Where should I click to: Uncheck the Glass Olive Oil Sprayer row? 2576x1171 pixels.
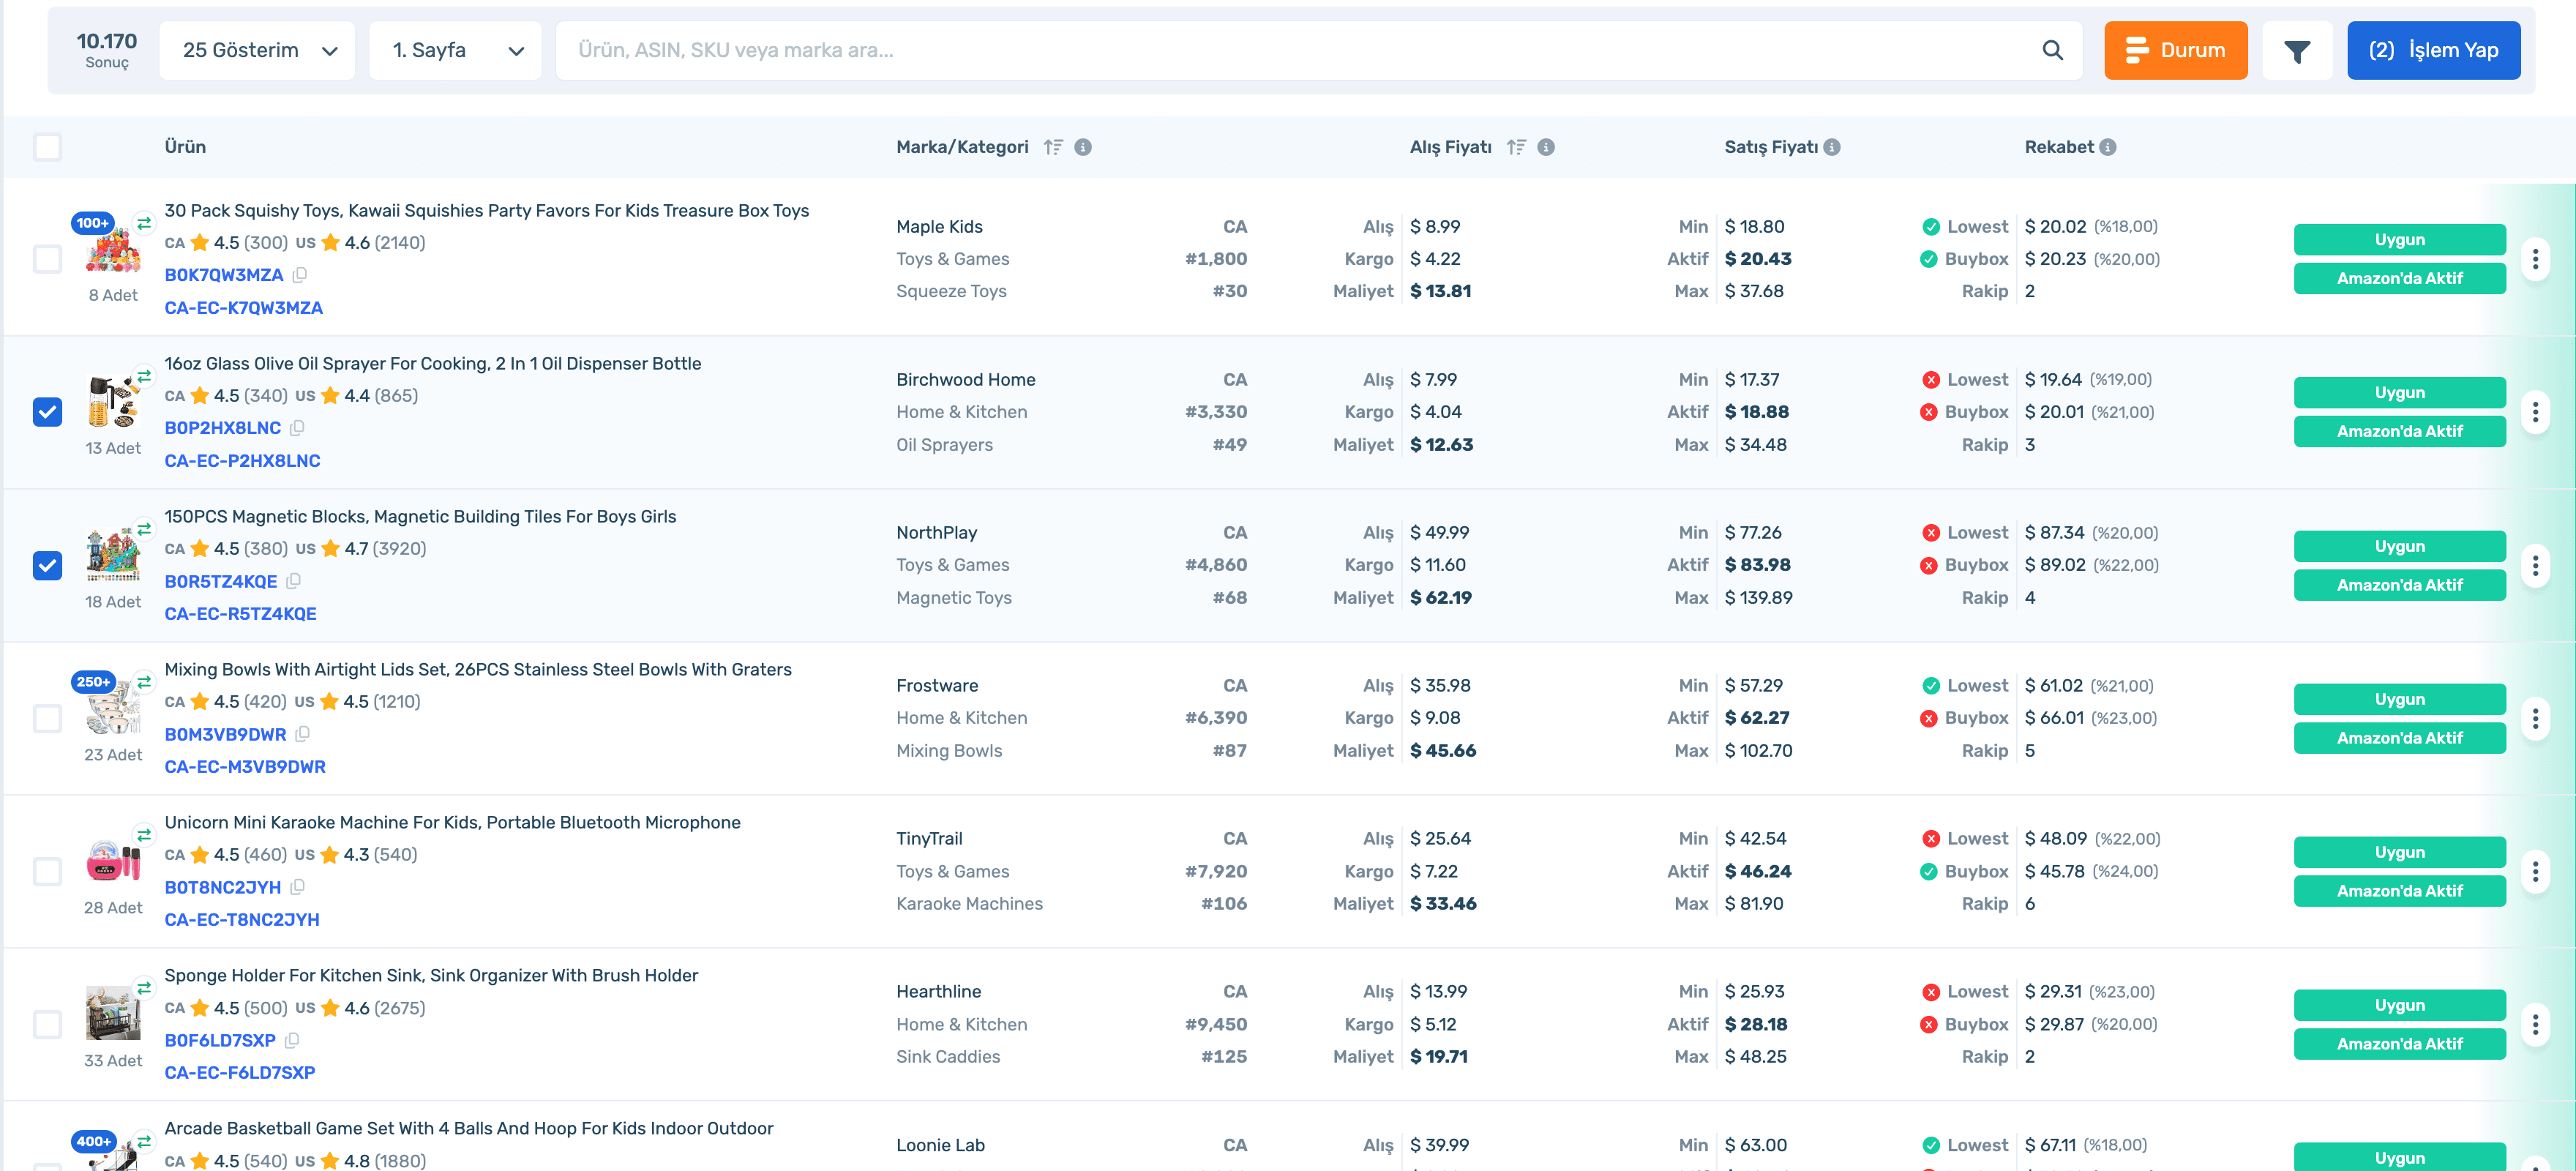(47, 412)
